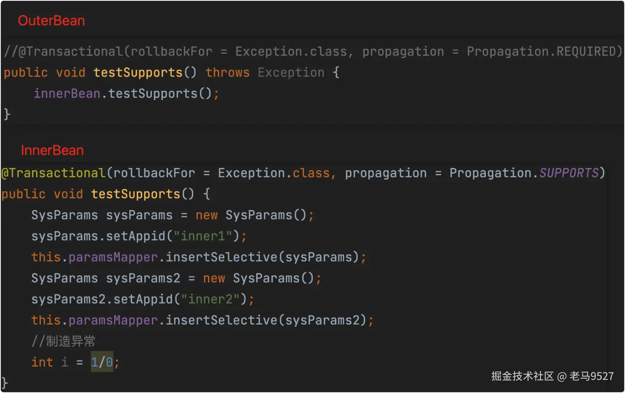625x393 pixels.
Task: Click the //制造异常 comment
Action: coord(64,341)
